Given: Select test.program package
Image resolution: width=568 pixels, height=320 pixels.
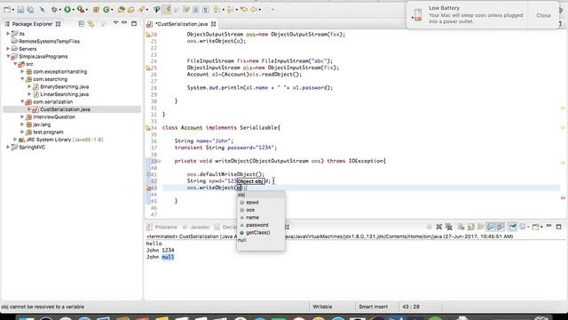Looking at the screenshot, I should (48, 132).
